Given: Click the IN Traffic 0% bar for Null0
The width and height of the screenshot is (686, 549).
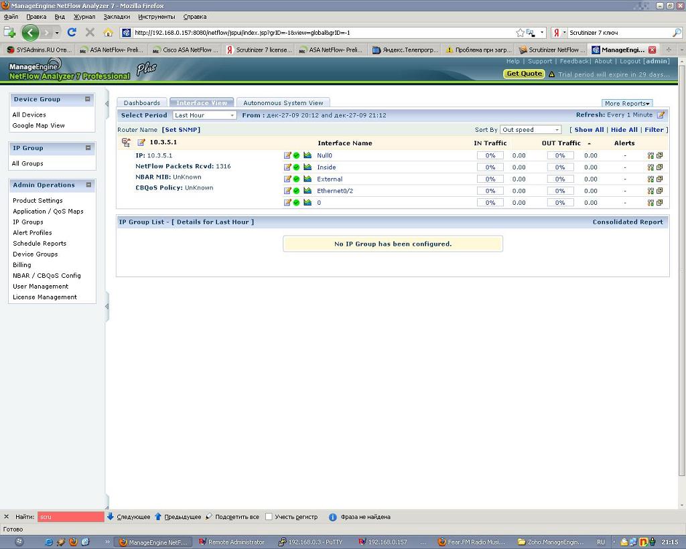Looking at the screenshot, I should pos(490,155).
